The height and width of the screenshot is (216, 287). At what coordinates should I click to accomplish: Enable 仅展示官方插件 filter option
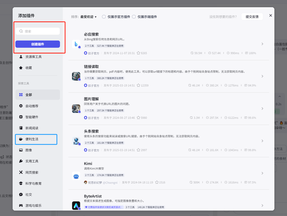[x=104, y=17]
